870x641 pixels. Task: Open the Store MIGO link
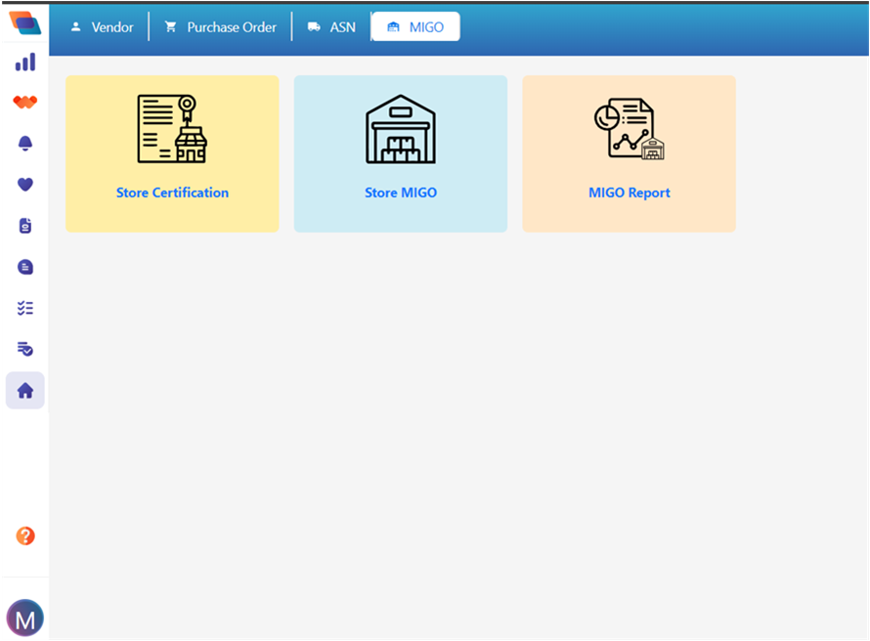(401, 192)
